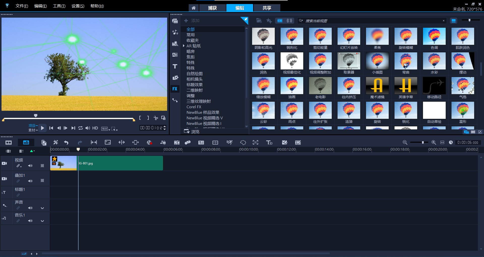484x257 pixels.
Task: Open the multi-camera editor tool
Action: [215, 142]
